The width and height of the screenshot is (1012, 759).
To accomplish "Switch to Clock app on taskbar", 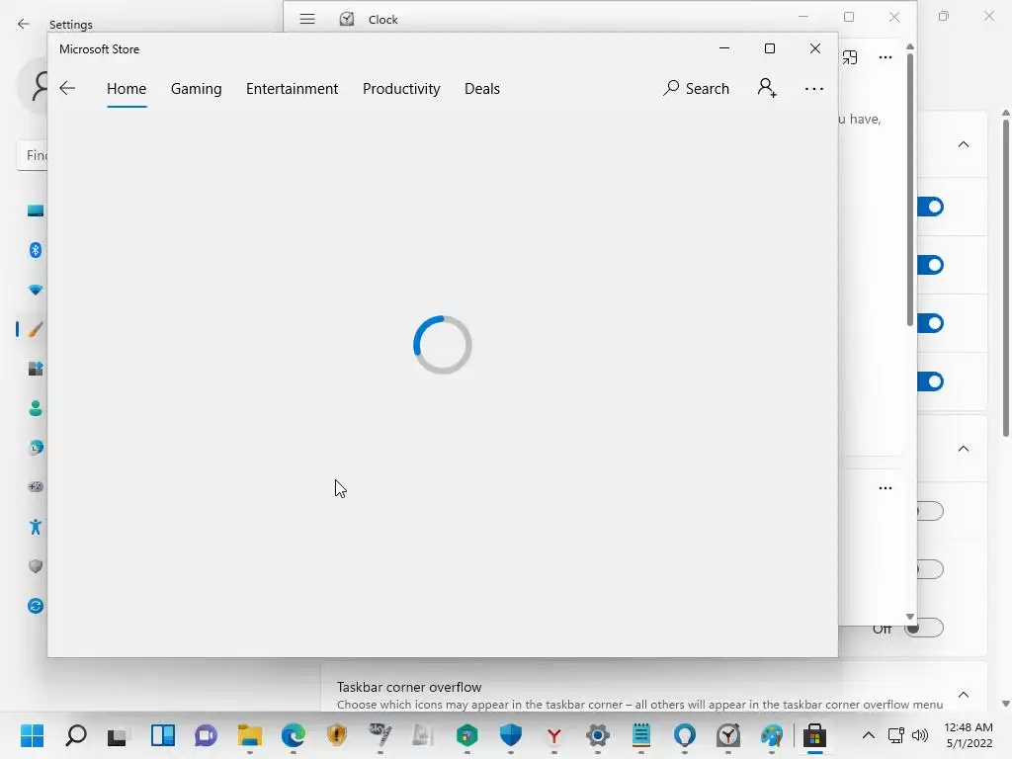I will 728,735.
